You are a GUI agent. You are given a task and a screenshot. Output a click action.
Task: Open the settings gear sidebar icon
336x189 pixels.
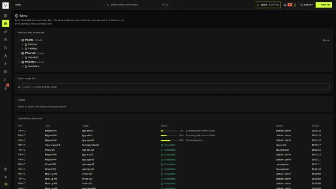pos(6,169)
